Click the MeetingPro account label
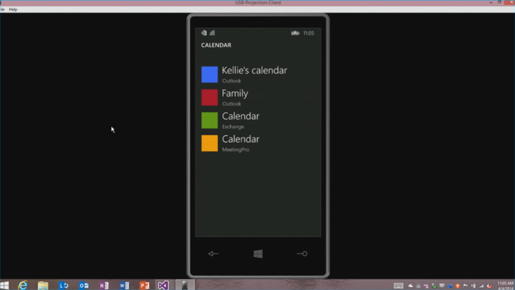 click(235, 150)
